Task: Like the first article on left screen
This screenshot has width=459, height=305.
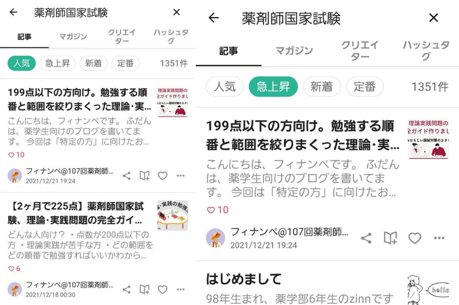Action: [x=162, y=176]
